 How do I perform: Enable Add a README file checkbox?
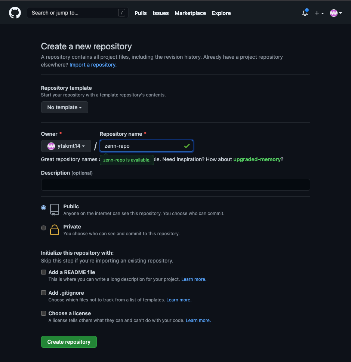(44, 272)
